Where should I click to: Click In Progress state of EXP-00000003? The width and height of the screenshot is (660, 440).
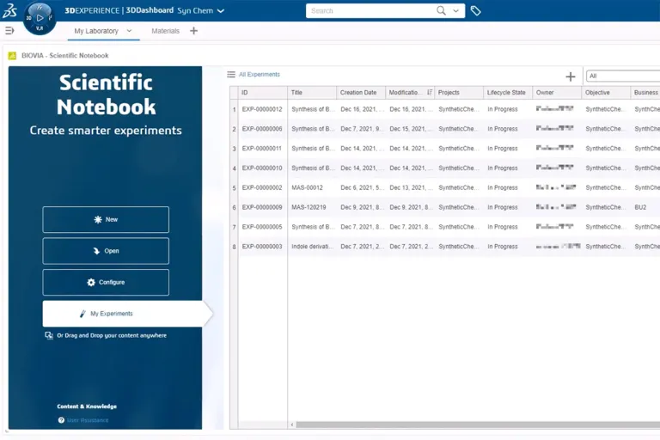pos(503,247)
